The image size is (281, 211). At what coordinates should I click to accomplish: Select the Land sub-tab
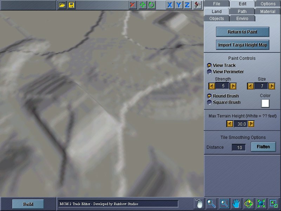click(216, 12)
